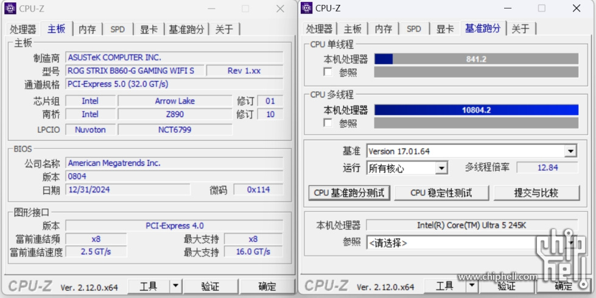Click the 制造商 field ASUSTeK COMPUTER INC.
Image resolution: width=596 pixels, height=298 pixels.
[174, 57]
